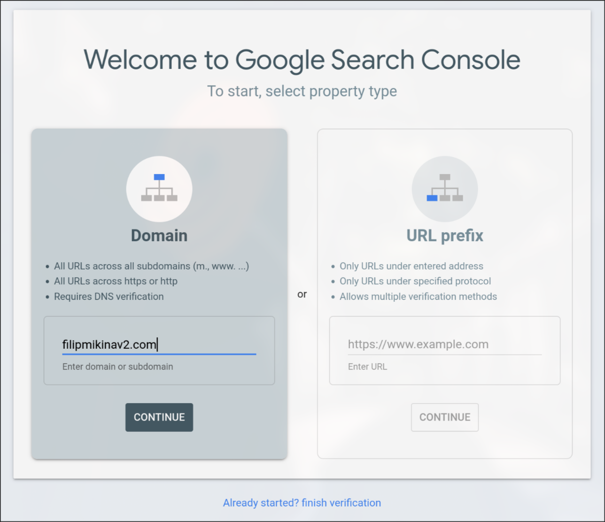
Task: Click the 'or' divider between cards
Action: (302, 294)
